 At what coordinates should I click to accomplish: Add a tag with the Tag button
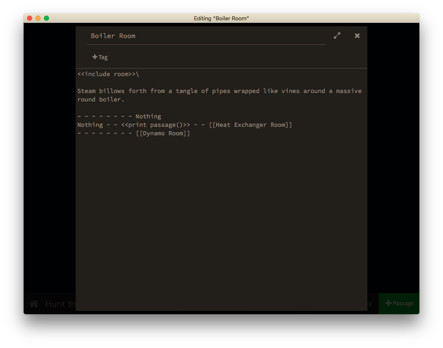[100, 57]
